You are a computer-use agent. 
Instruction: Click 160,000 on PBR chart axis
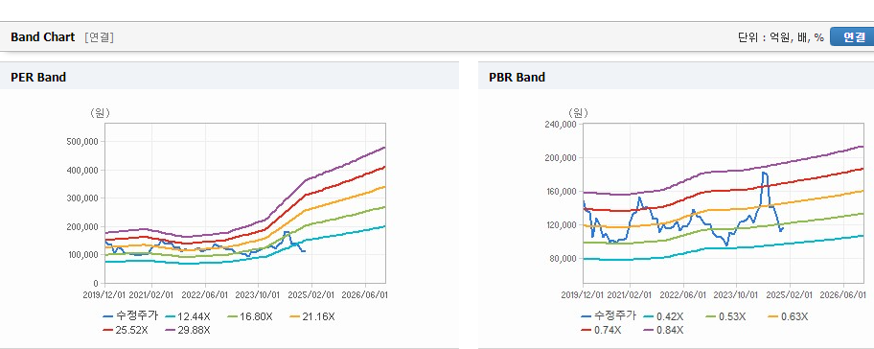[561, 191]
